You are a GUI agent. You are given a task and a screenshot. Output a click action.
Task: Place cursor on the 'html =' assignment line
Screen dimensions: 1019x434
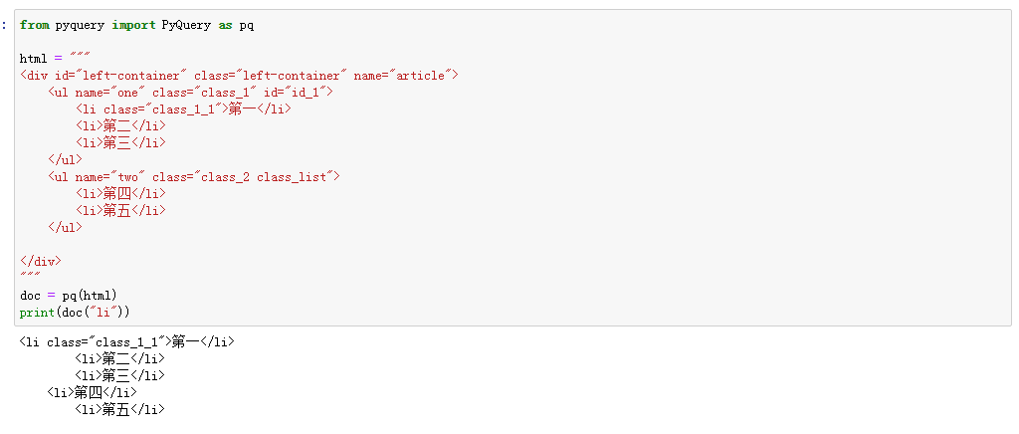click(56, 59)
